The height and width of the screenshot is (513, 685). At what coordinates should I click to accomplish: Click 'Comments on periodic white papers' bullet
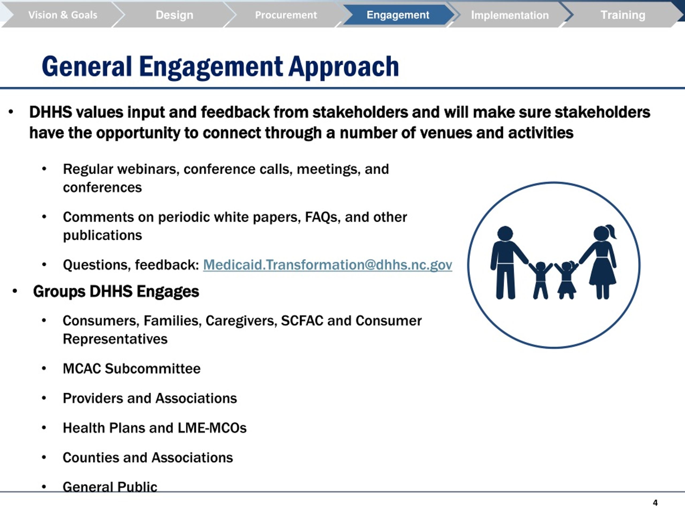coord(235,226)
